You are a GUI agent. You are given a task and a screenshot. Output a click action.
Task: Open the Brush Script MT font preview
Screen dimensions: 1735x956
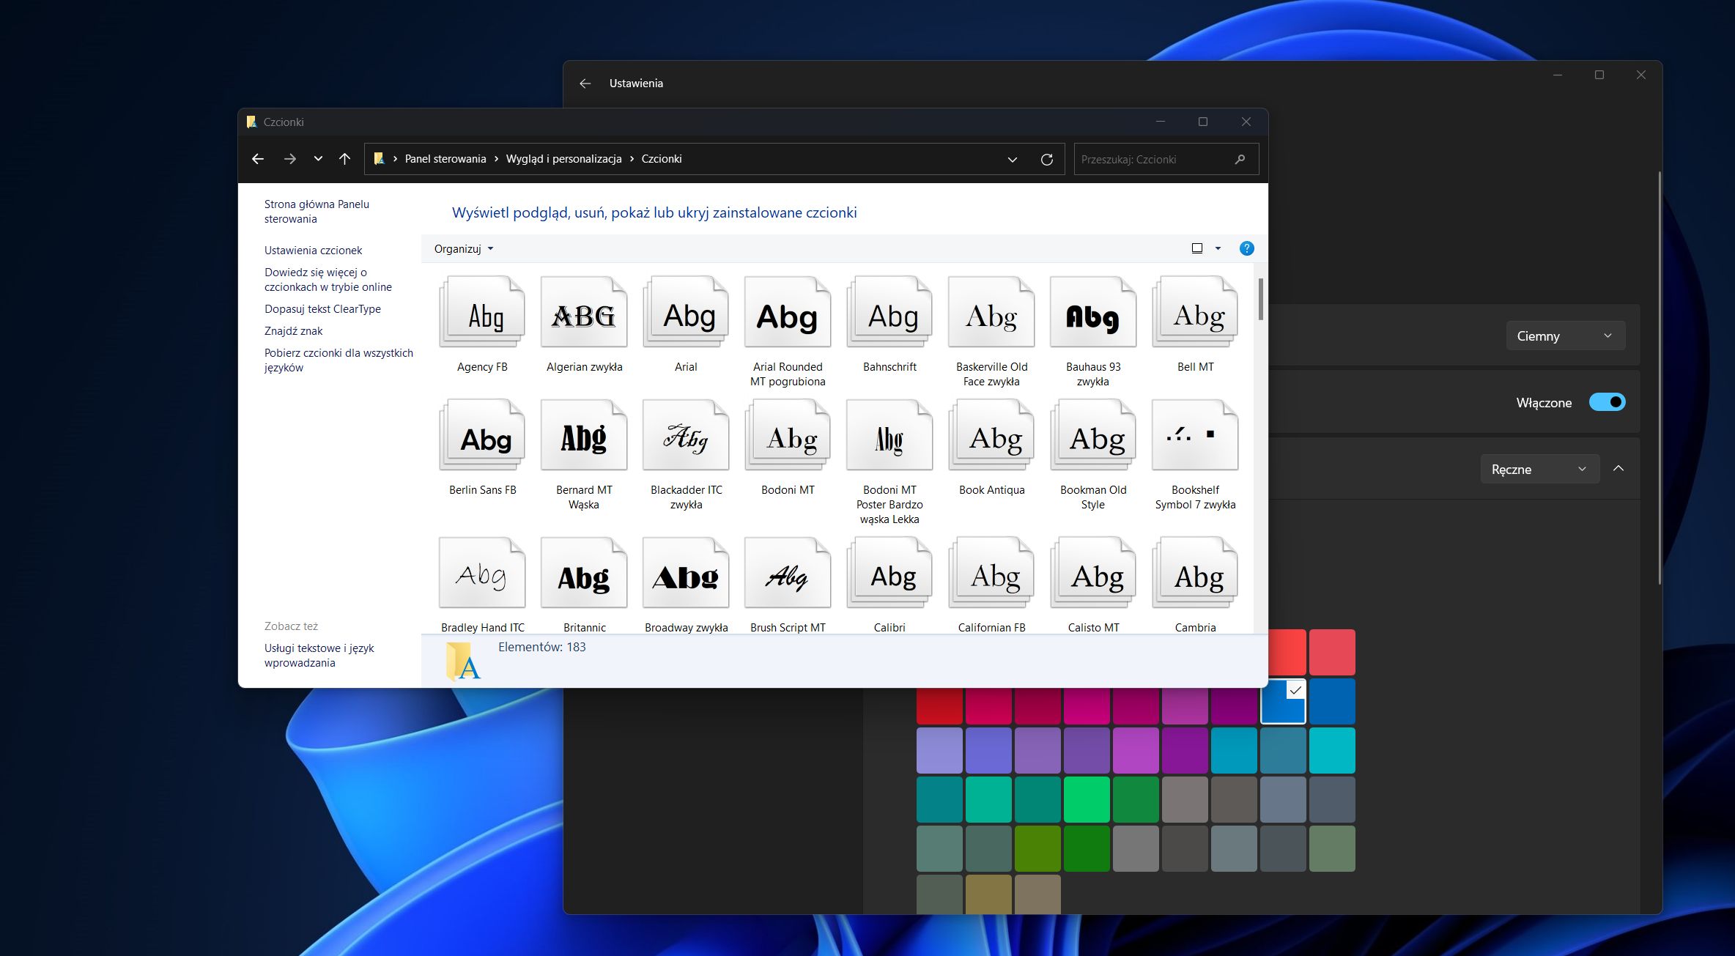[787, 575]
